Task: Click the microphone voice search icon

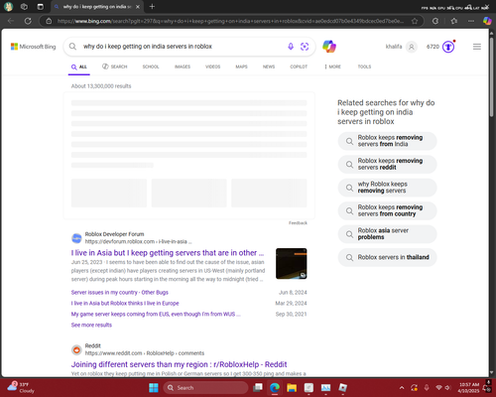Action: 291,47
